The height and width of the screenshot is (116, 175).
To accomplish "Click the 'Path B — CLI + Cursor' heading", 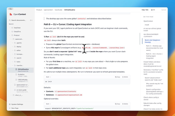I will coord(68,24).
